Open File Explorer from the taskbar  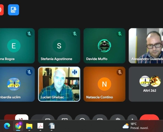(x=29, y=126)
